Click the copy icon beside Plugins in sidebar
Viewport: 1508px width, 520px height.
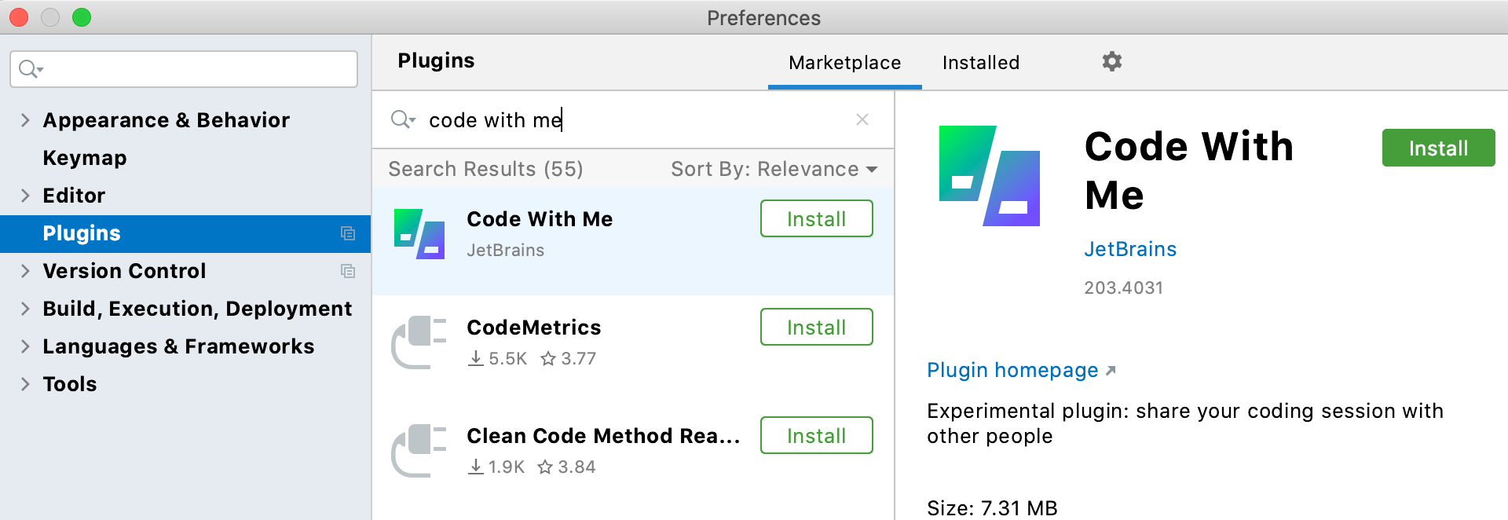coord(348,233)
